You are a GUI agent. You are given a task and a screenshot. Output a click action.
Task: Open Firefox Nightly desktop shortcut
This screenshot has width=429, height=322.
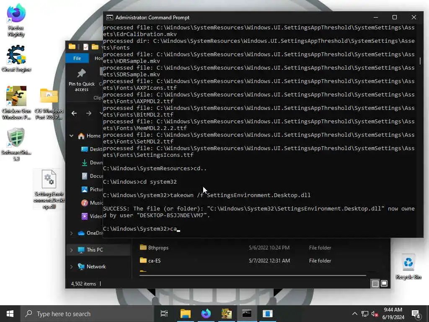pyautogui.click(x=16, y=21)
